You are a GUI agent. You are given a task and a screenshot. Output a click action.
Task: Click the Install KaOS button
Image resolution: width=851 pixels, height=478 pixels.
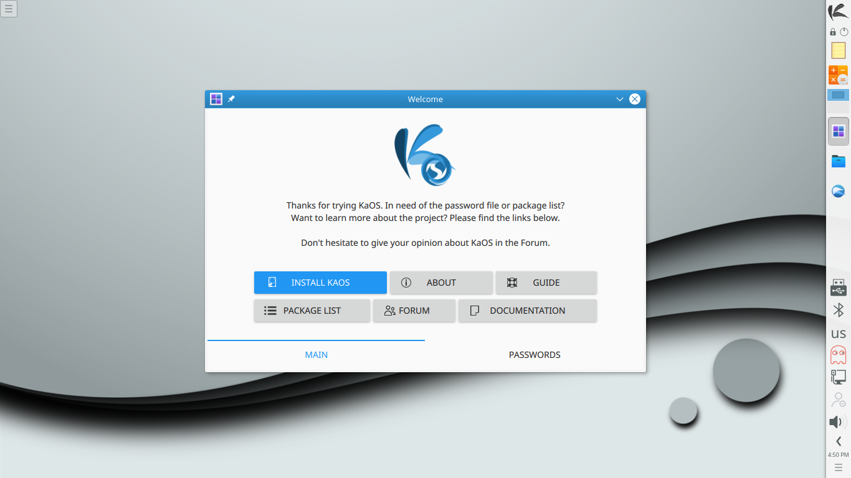[x=320, y=283]
